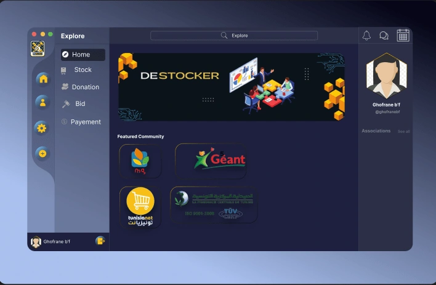Go to the Donation section

[86, 87]
